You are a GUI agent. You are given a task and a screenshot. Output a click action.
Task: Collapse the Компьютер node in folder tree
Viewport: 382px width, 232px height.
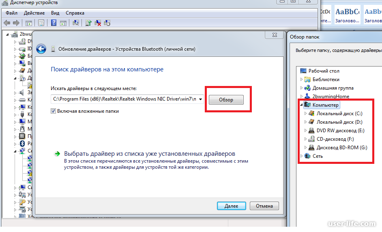tap(301, 105)
